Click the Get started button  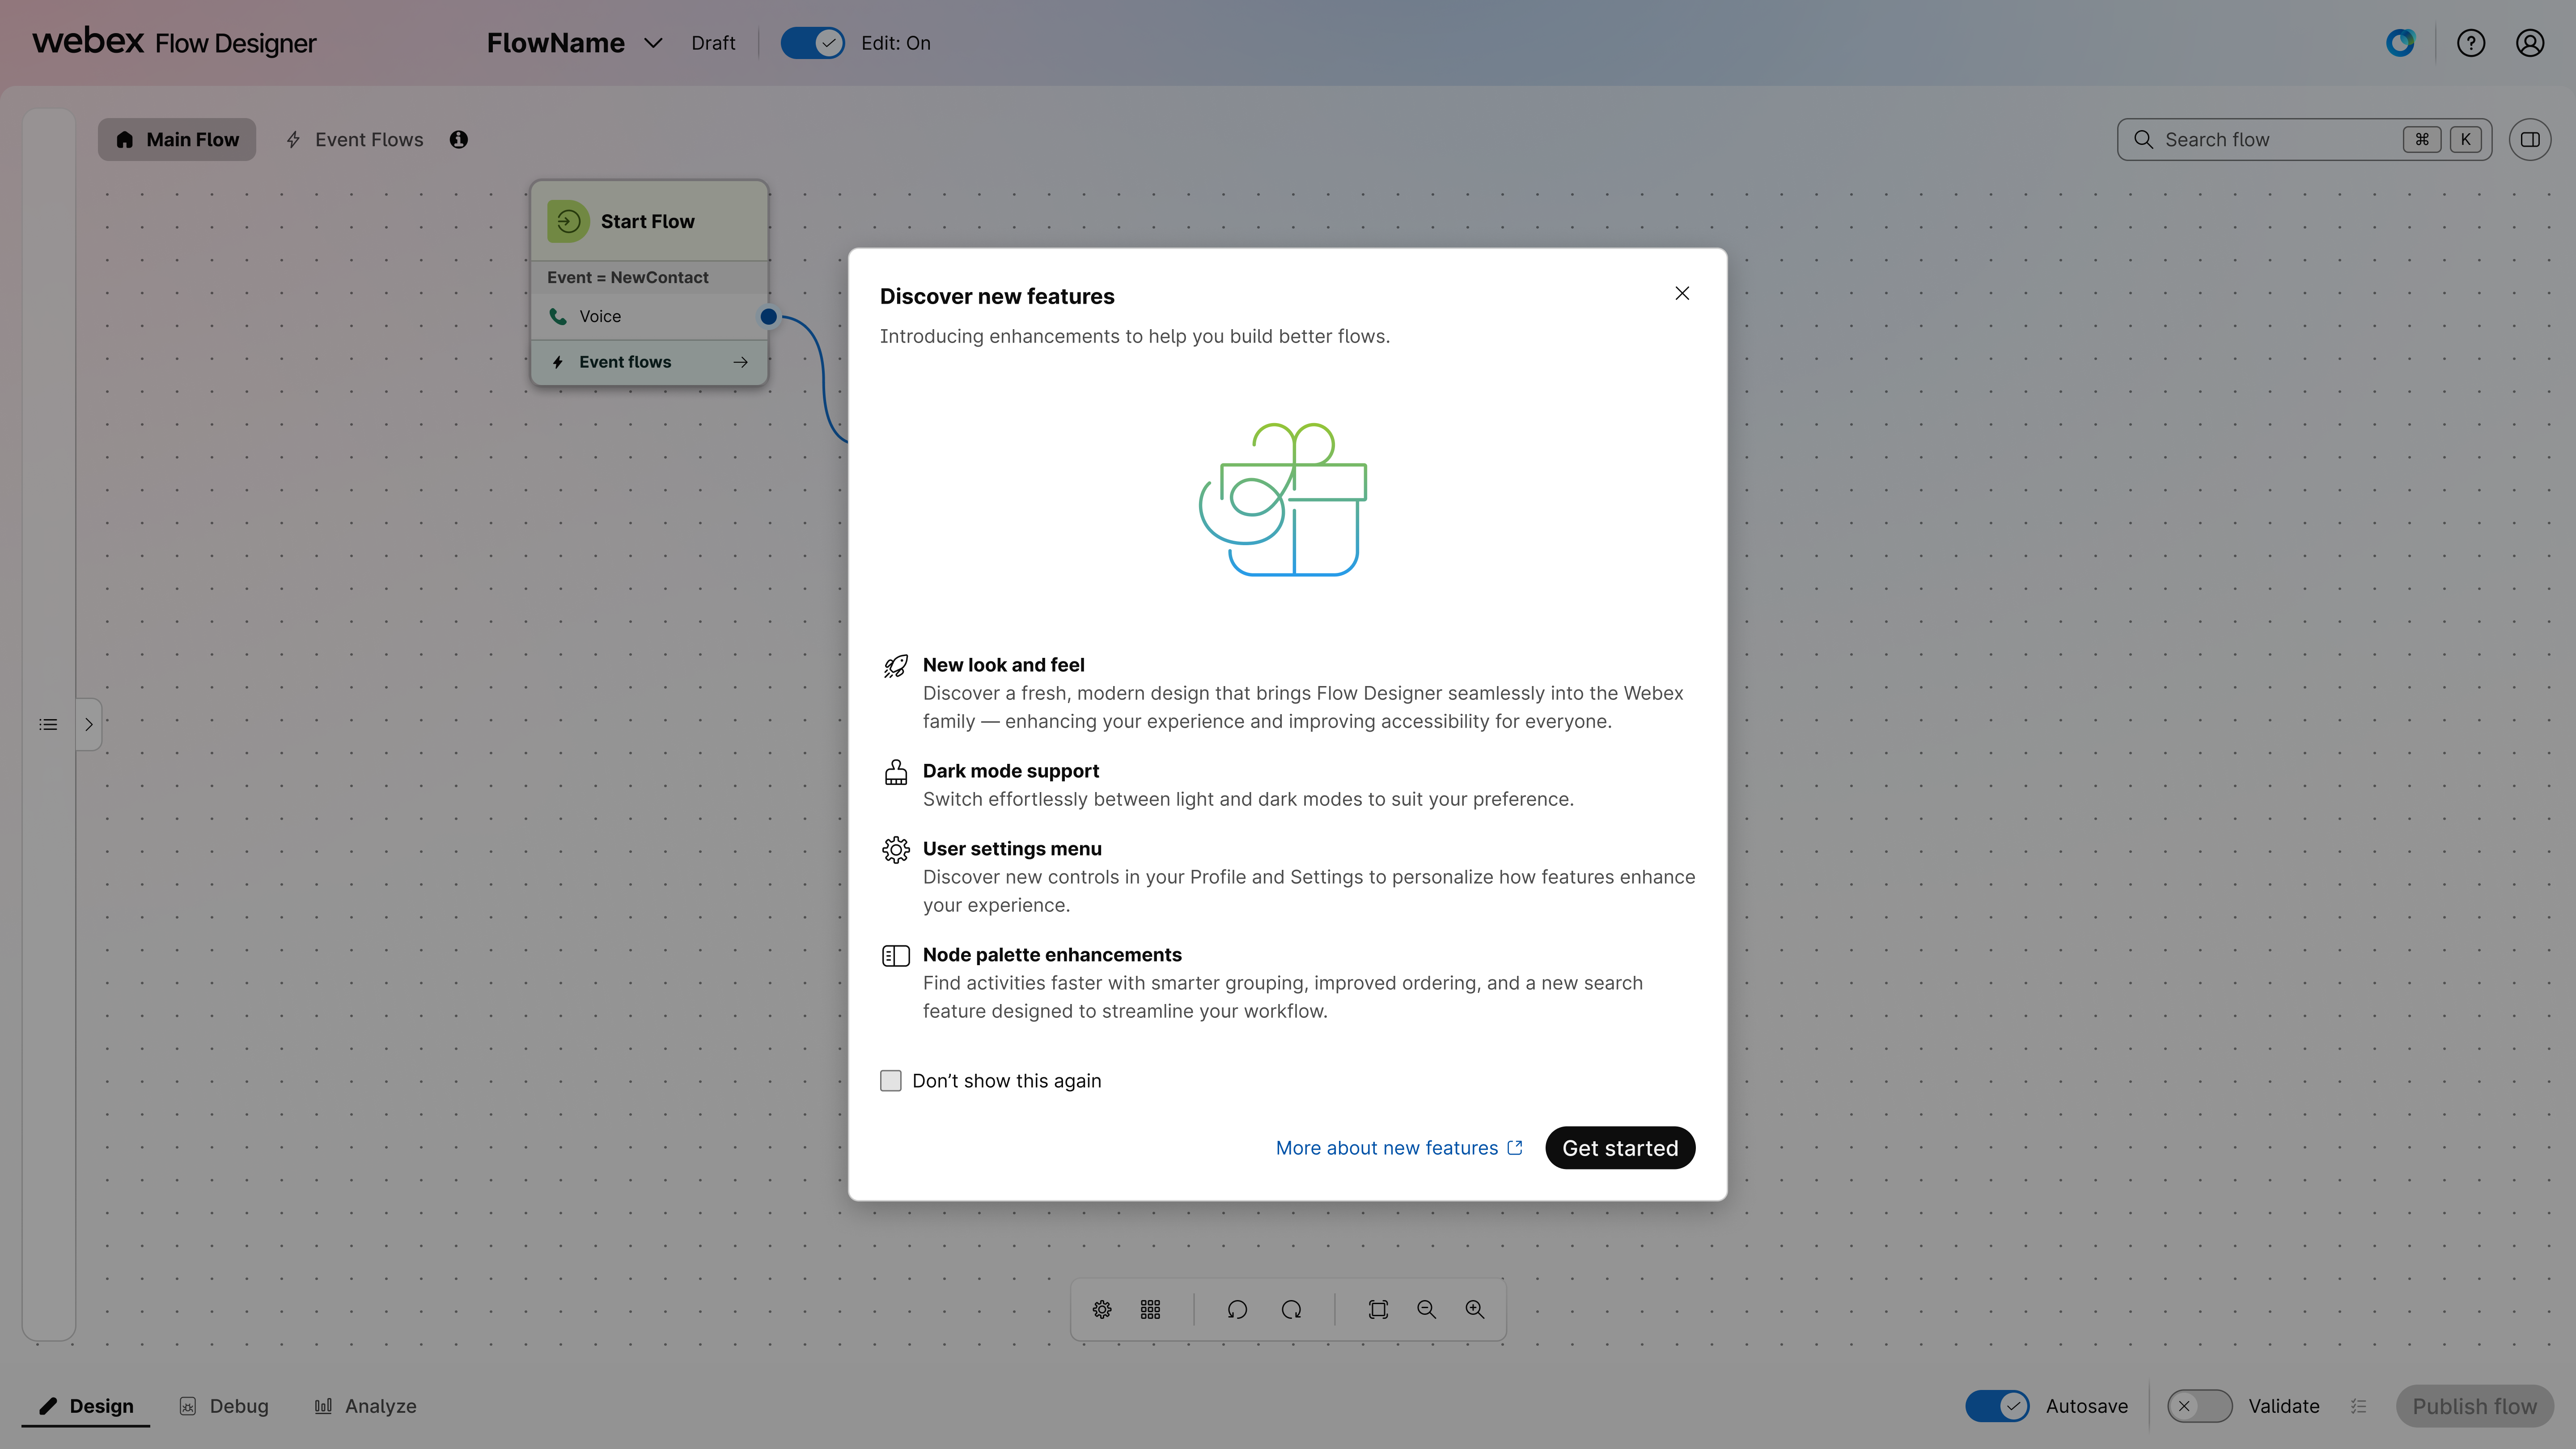1619,1147
